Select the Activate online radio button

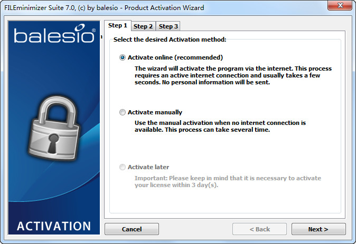click(123, 57)
